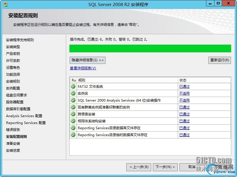Viewport: 237px width, 177px height.
Task: Click the check icon beside 现有群集实例或准备好群集的实例
Action: point(73,107)
